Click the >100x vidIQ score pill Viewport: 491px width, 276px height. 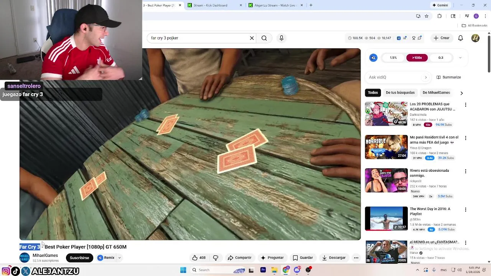point(417,58)
